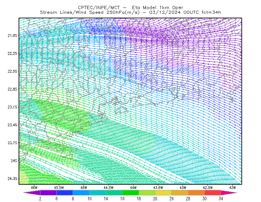Click the 42W longitude axis label

232,188
